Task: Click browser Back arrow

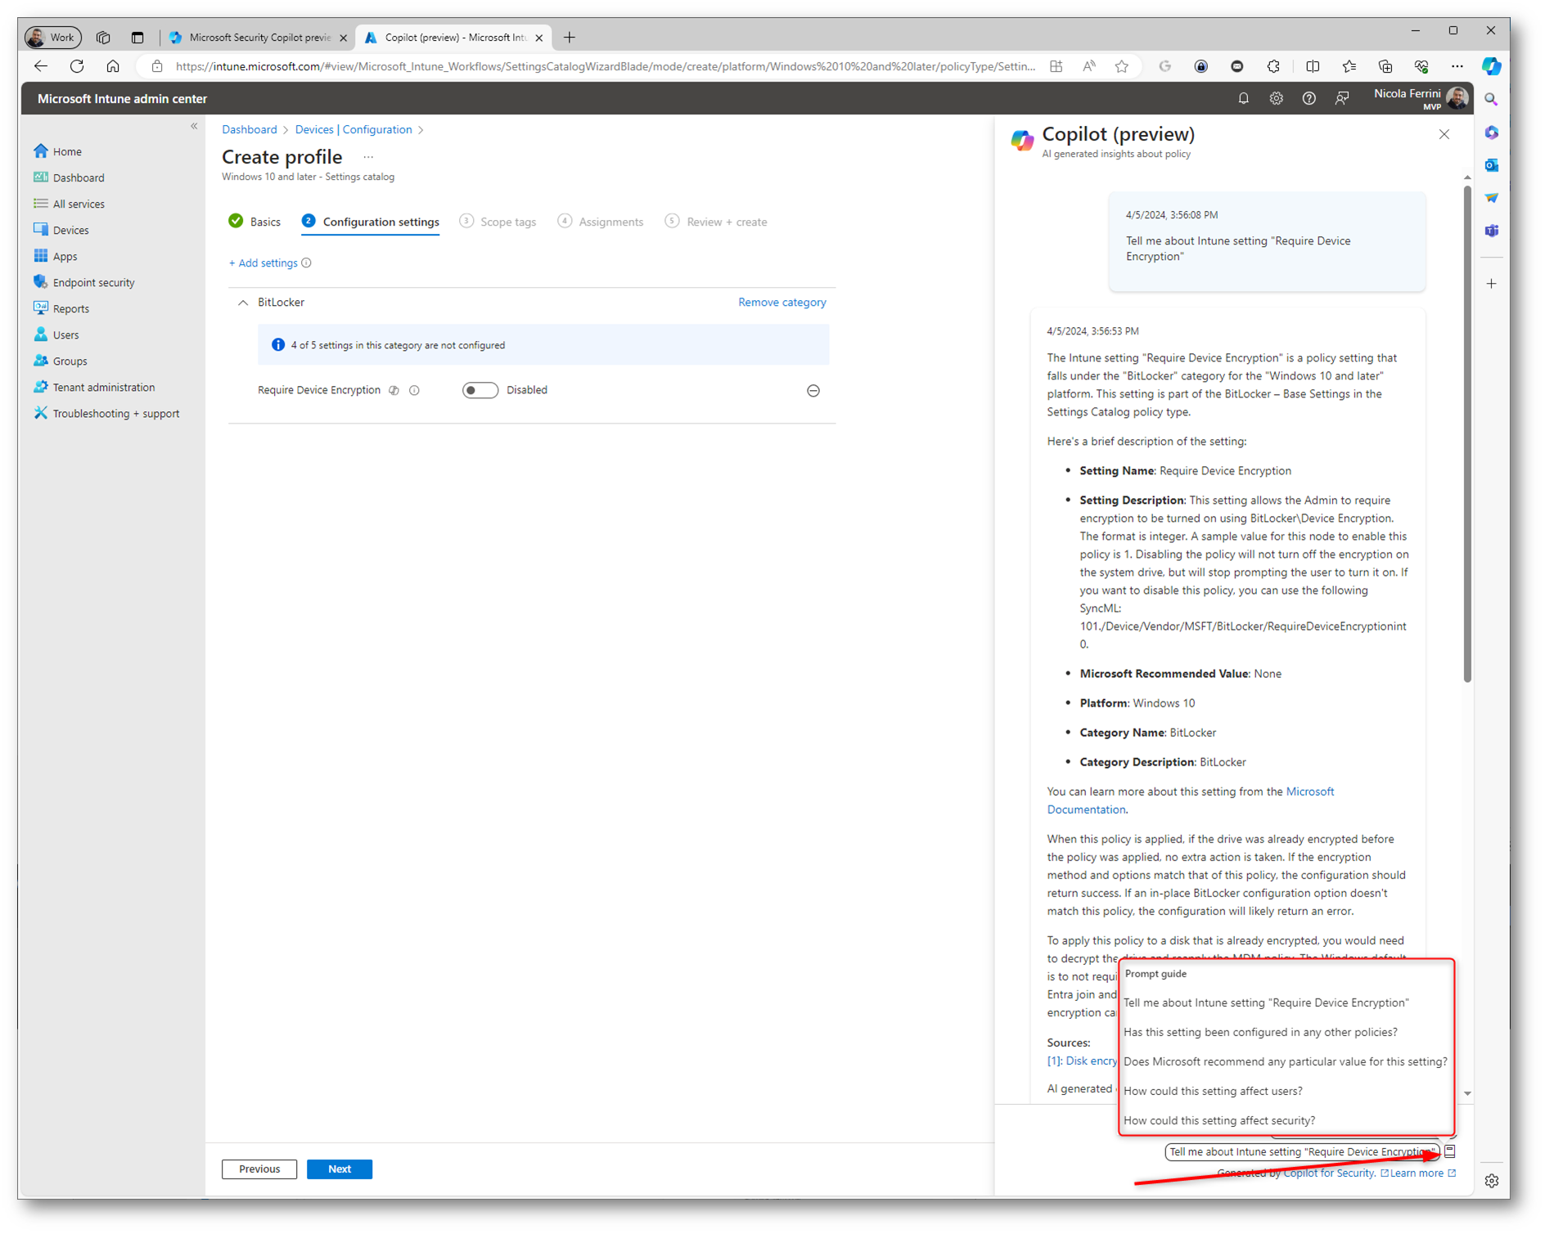Action: pos(41,66)
